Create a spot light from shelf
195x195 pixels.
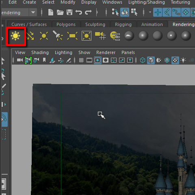point(58,36)
